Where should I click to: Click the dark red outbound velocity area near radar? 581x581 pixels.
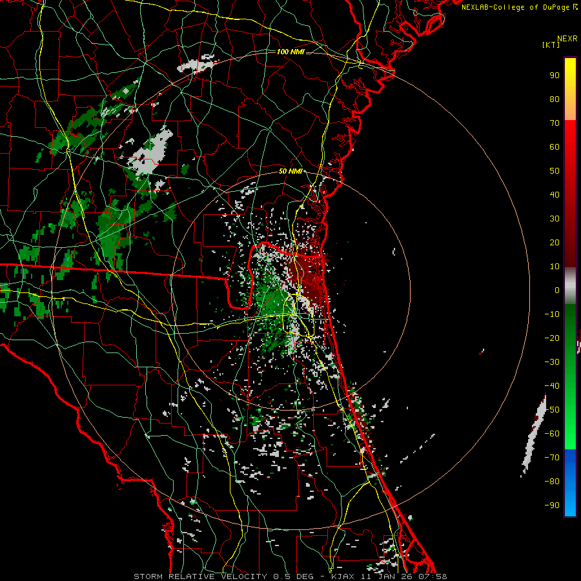(309, 276)
